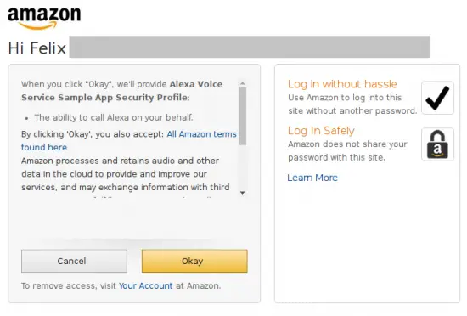Click the 'Hi Felix' greeting text
The image size is (467, 316).
coord(37,48)
